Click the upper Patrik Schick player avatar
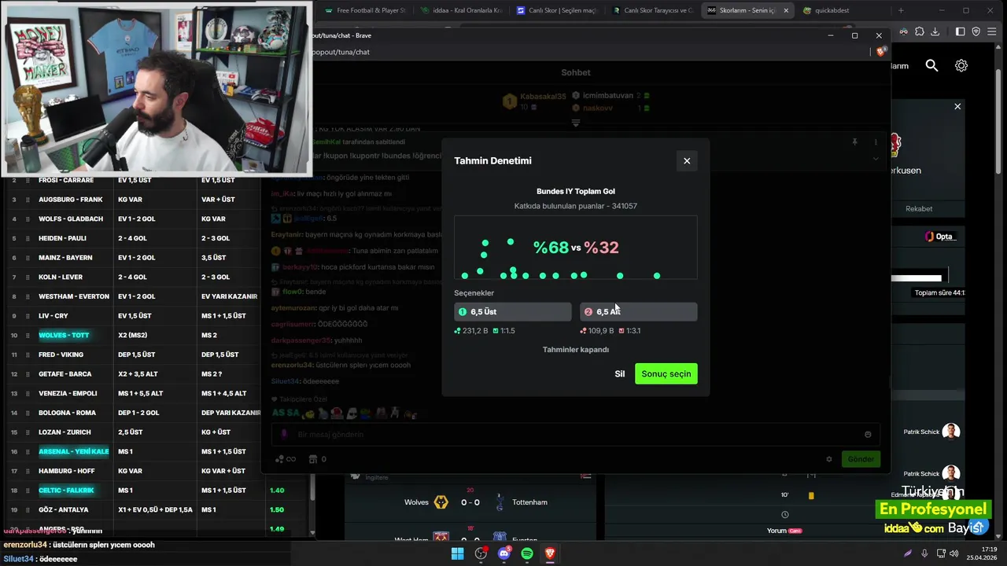Viewport: 1007px width, 566px height. (951, 432)
